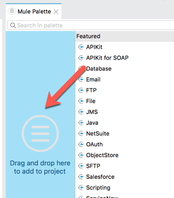Select the Salesforce module label
The height and width of the screenshot is (198, 174).
pyautogui.click(x=100, y=177)
